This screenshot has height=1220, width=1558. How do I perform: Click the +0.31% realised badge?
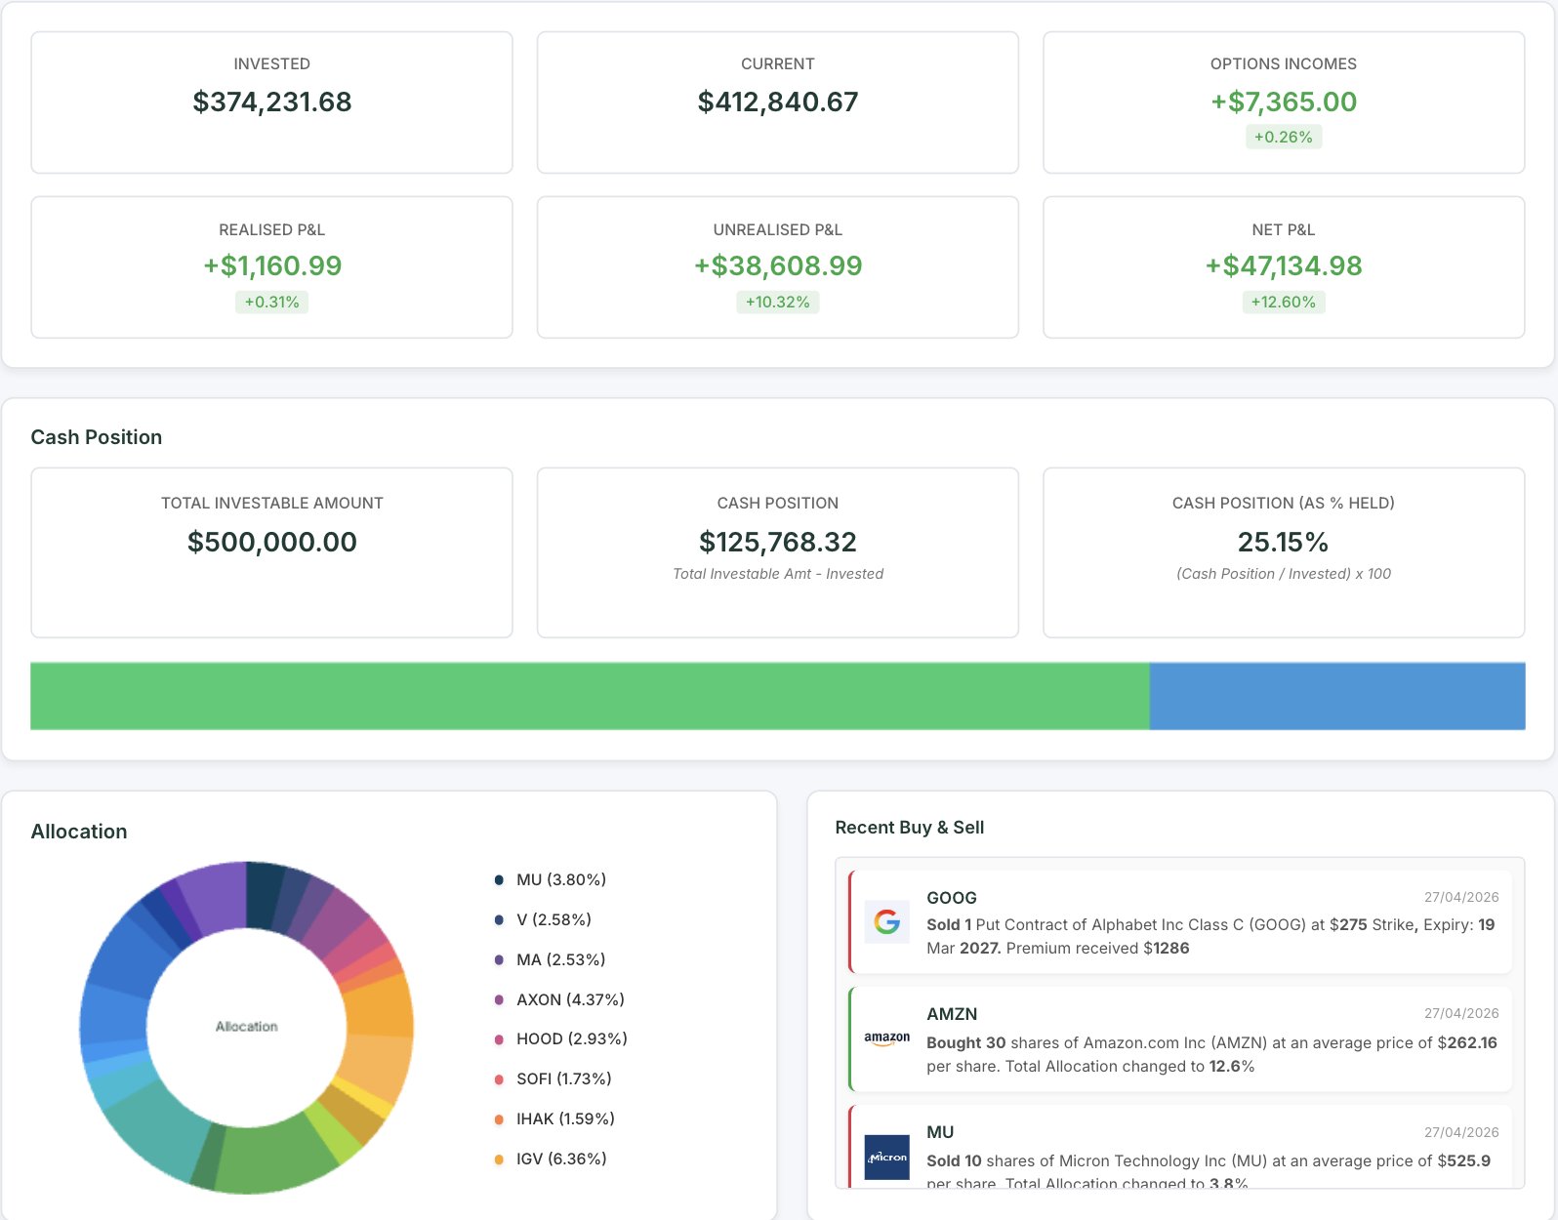[x=272, y=303]
